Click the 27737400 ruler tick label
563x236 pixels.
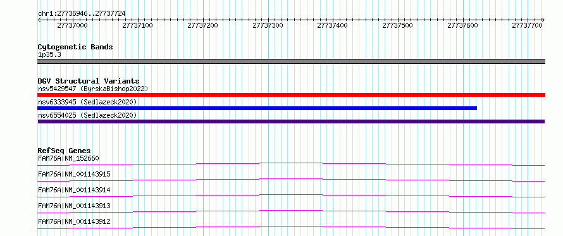pyautogui.click(x=333, y=25)
